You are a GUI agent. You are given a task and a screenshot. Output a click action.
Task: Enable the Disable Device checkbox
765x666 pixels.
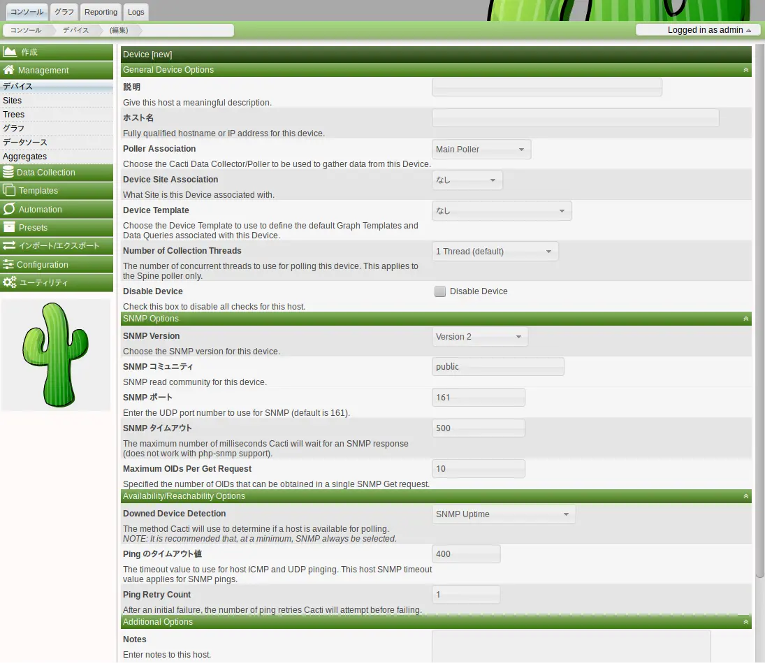[x=440, y=291]
